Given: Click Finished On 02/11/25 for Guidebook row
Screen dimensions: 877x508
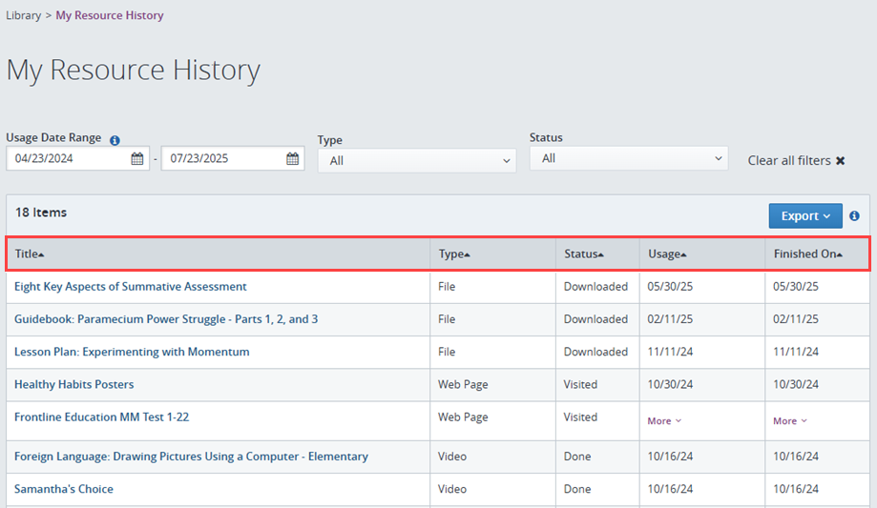Looking at the screenshot, I should 796,319.
